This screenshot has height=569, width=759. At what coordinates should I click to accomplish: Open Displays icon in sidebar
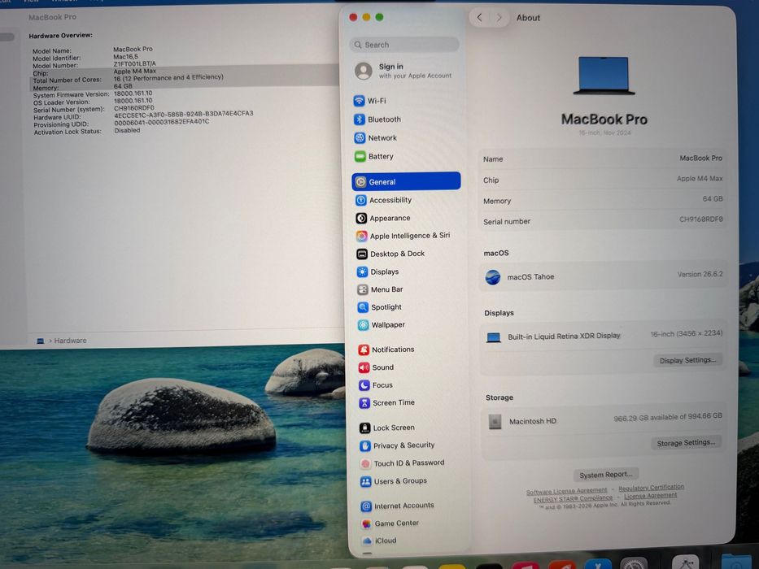click(x=362, y=272)
